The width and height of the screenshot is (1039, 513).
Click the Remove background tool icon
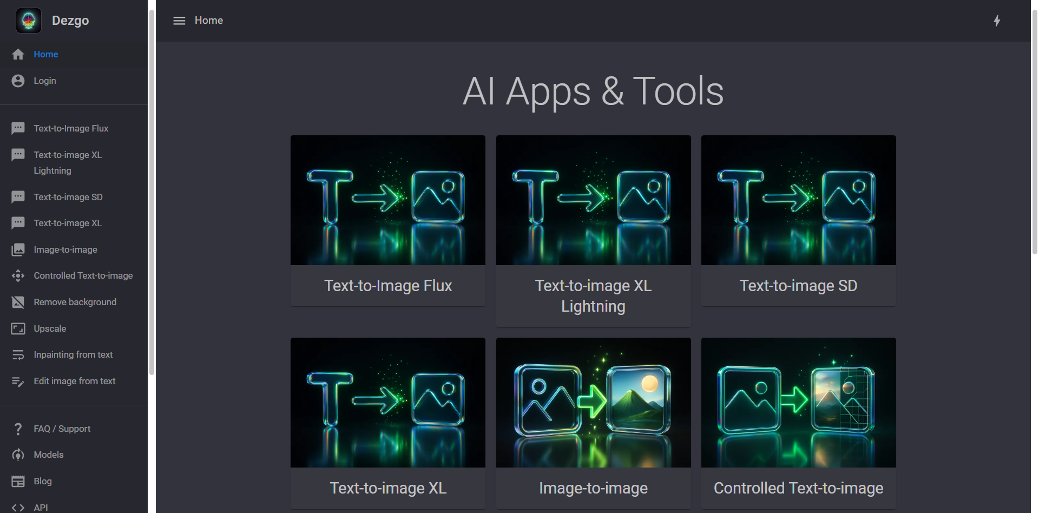(x=18, y=302)
